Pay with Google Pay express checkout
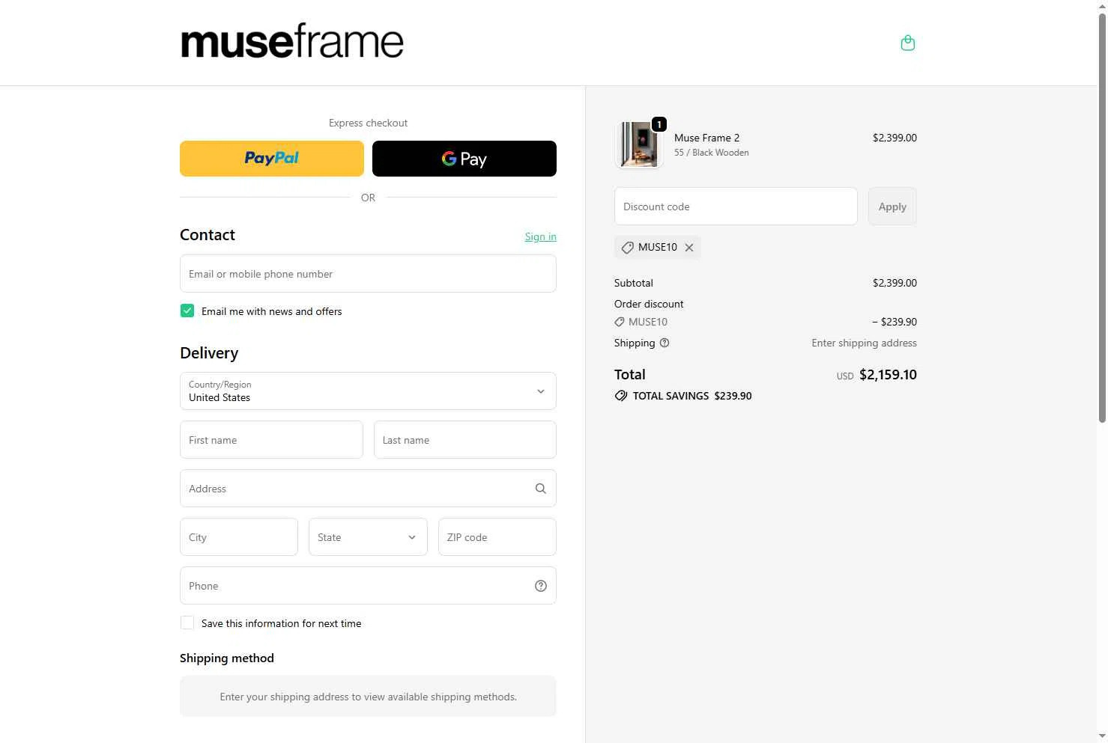 464,159
